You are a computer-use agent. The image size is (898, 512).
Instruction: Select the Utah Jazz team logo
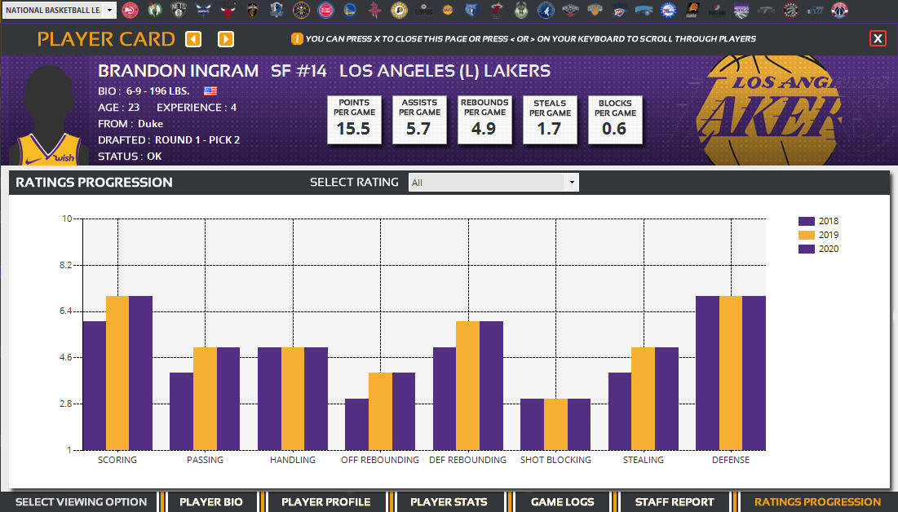click(815, 10)
